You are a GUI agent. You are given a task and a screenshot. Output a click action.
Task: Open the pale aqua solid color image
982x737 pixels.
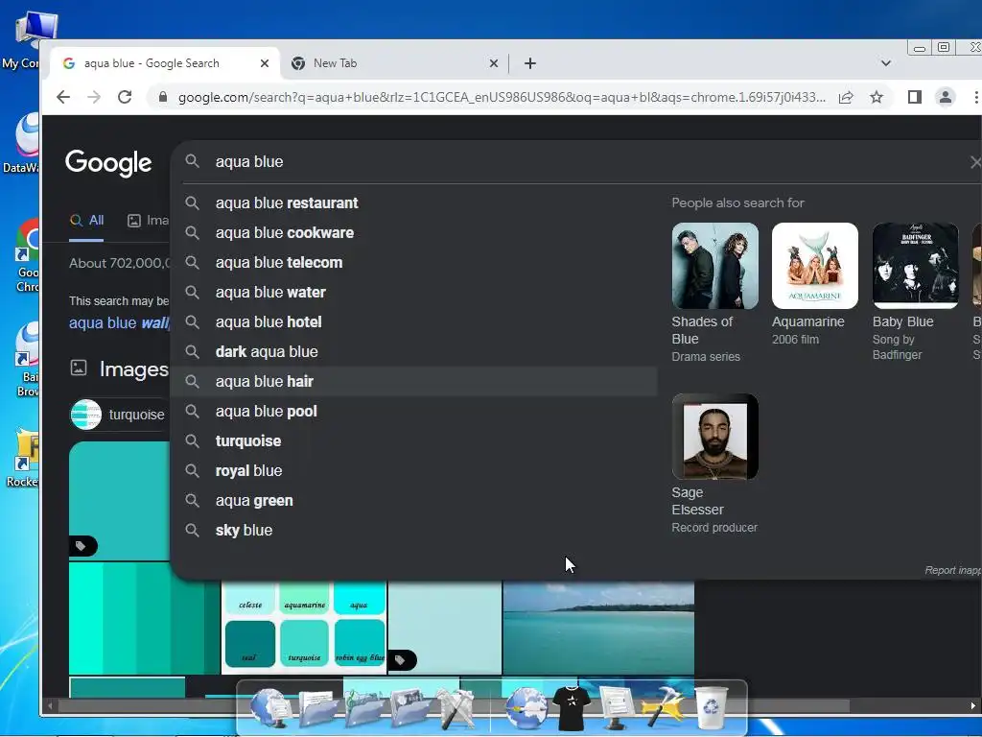click(445, 628)
